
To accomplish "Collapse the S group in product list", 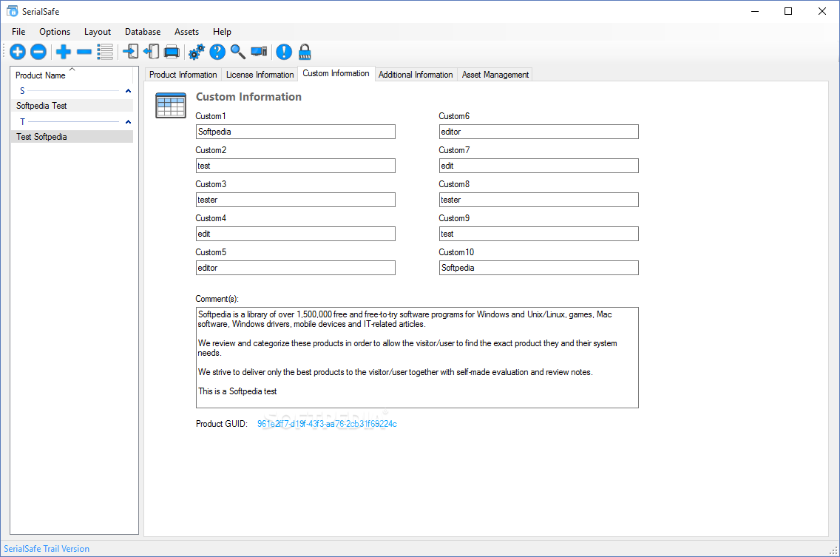I will [x=128, y=91].
